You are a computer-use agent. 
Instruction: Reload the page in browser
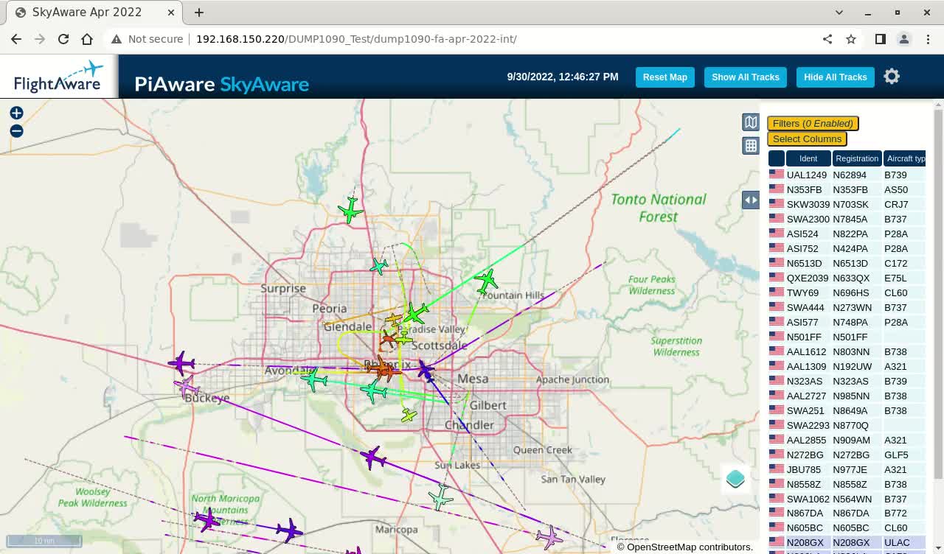coord(63,39)
